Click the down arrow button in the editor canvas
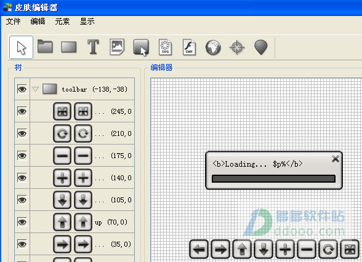Screen dimensions: 362x262 coord(263,249)
